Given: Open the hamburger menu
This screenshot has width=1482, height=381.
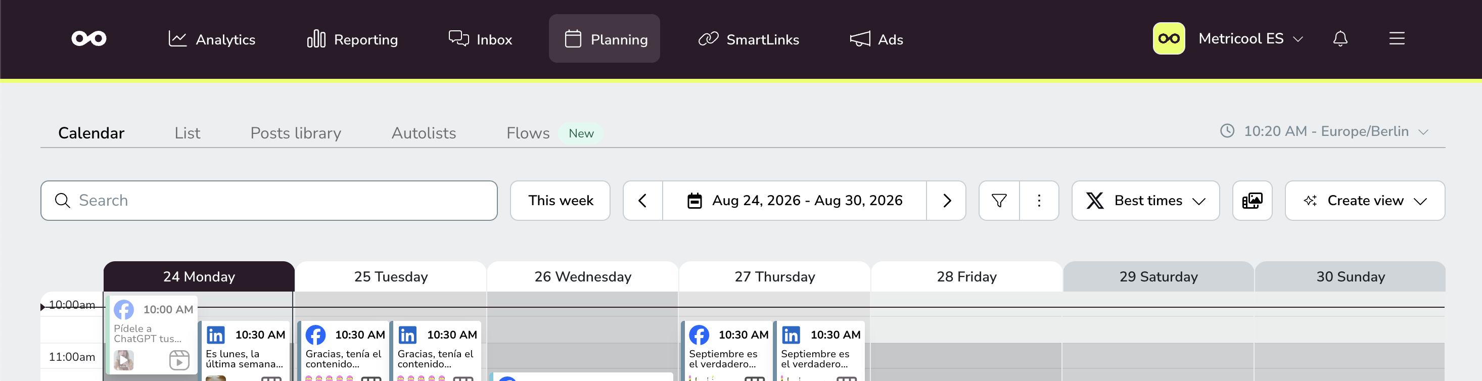Looking at the screenshot, I should [1397, 38].
